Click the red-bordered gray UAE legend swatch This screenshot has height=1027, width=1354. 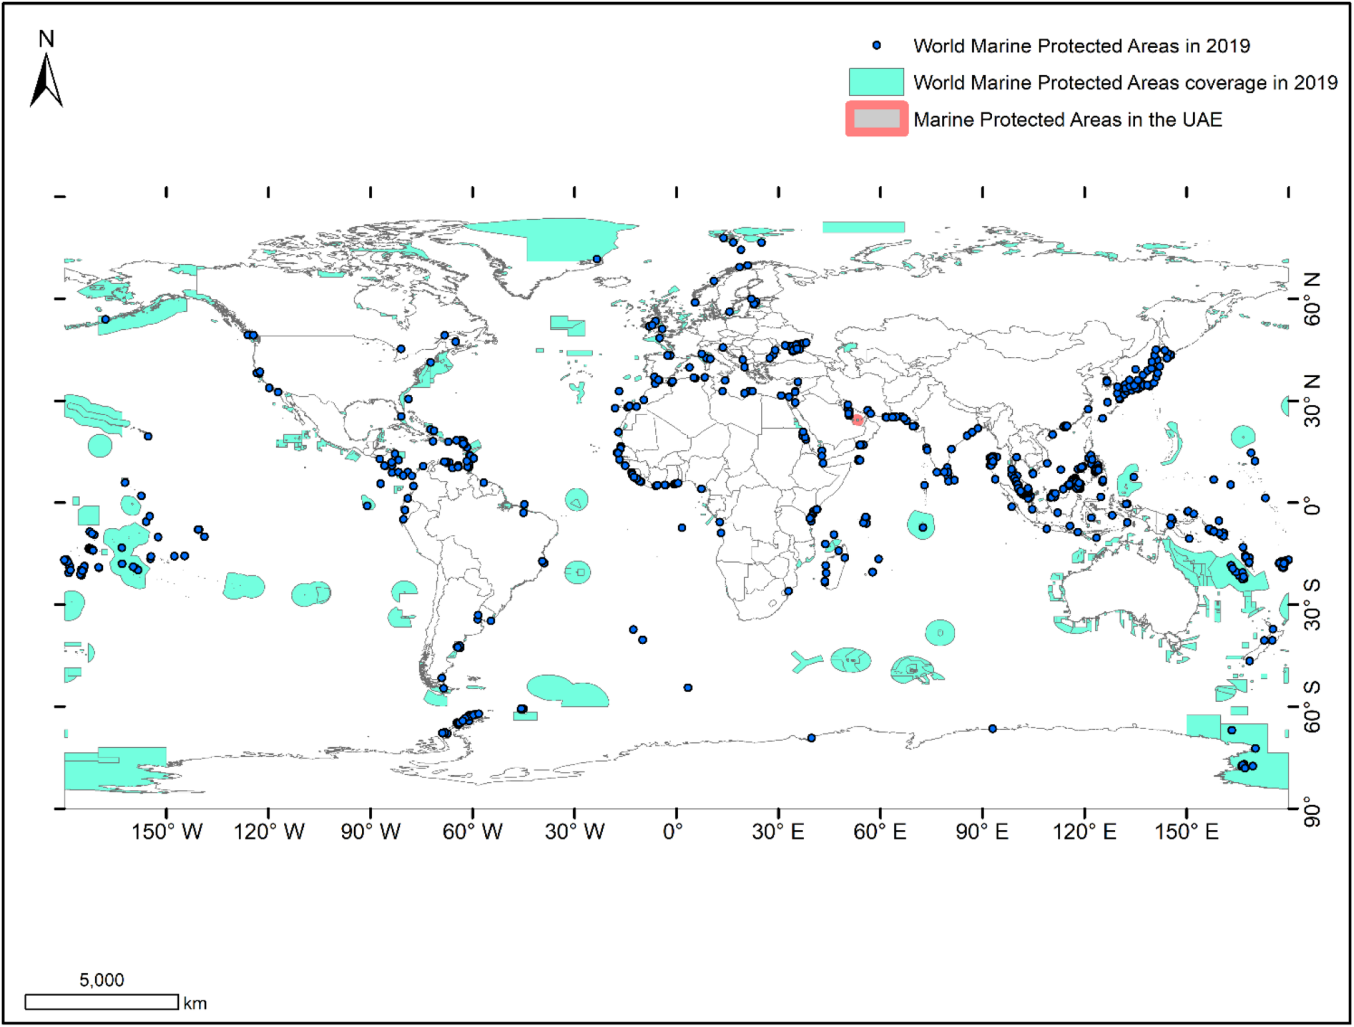(x=876, y=119)
